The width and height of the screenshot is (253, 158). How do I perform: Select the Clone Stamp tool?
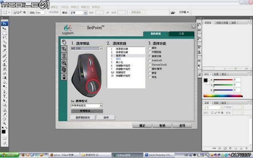point(4,65)
